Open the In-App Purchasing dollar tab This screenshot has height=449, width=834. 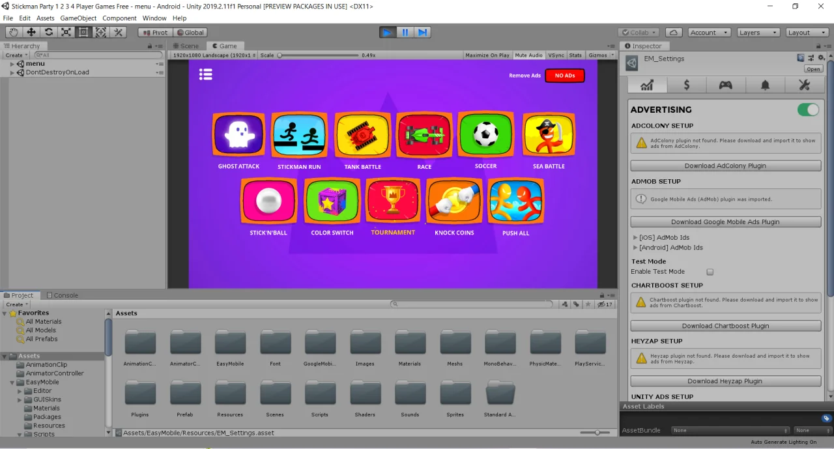point(687,85)
